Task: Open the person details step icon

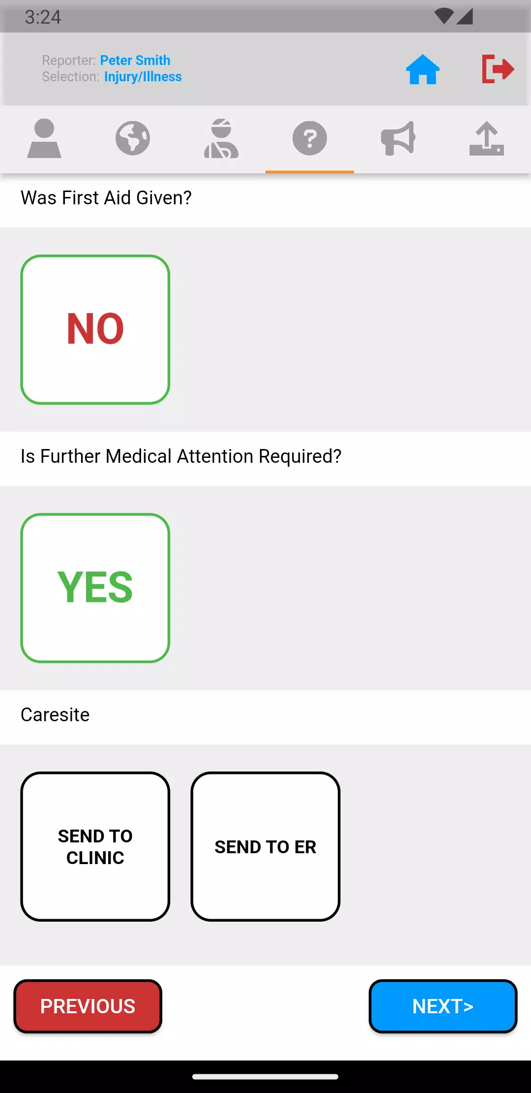Action: [x=44, y=138]
